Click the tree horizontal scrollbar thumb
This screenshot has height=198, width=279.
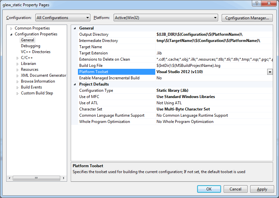pyautogui.click(x=36, y=178)
